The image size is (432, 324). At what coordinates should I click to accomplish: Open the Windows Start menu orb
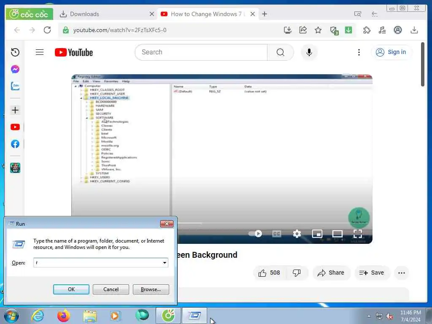[x=11, y=316]
